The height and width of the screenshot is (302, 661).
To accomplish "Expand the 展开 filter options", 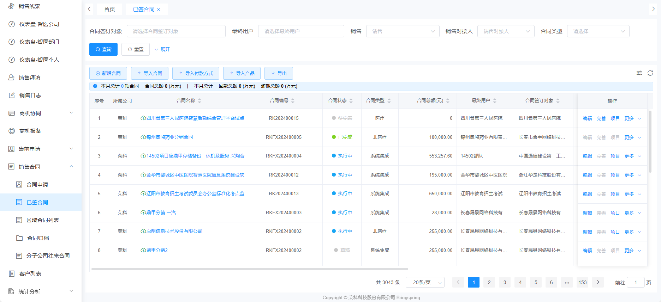I will [x=162, y=49].
